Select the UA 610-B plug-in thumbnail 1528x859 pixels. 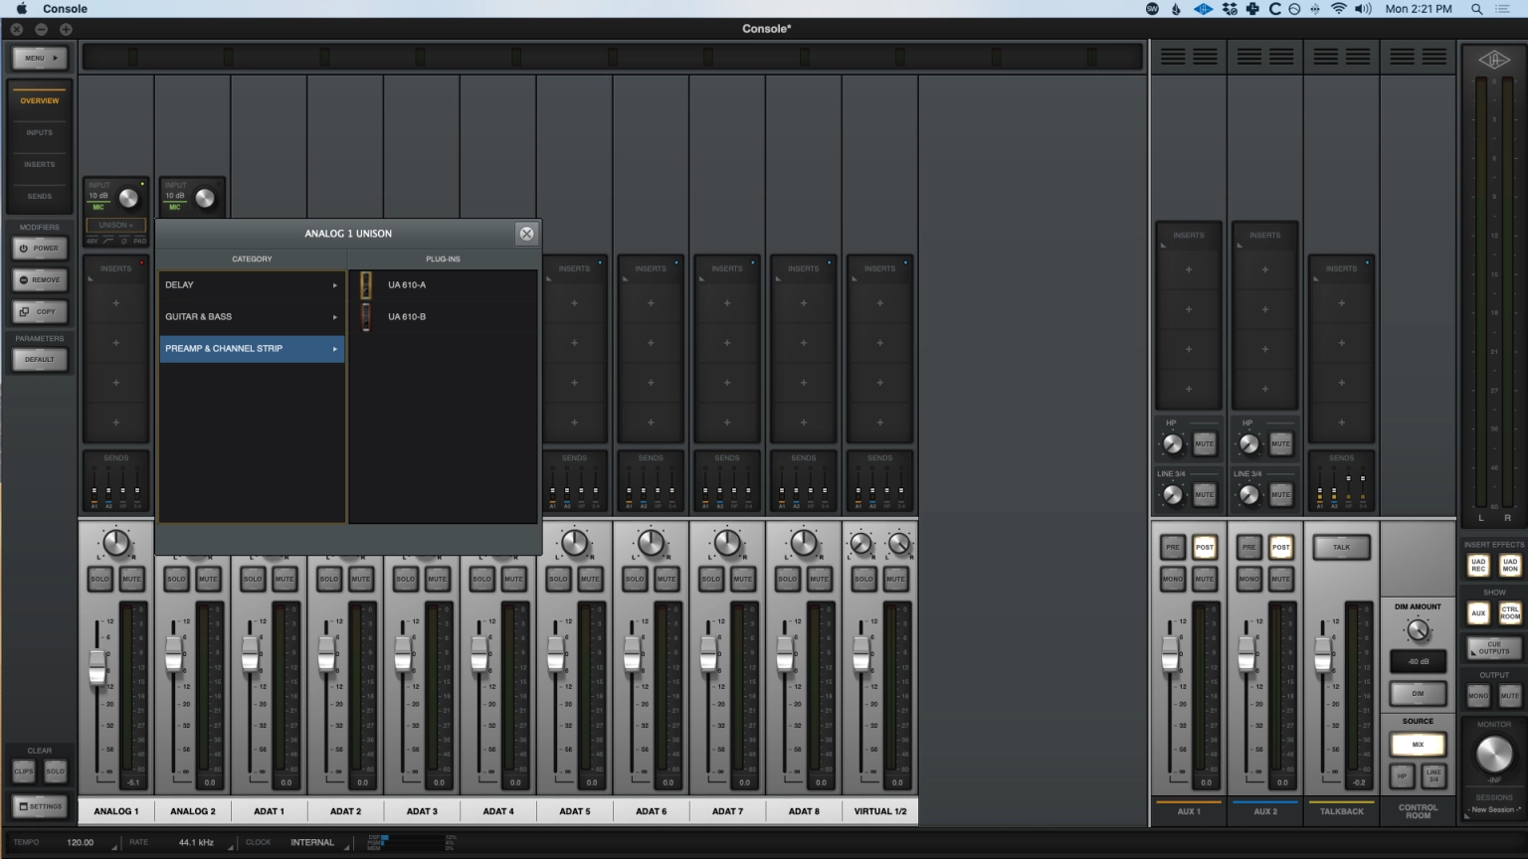(x=366, y=317)
